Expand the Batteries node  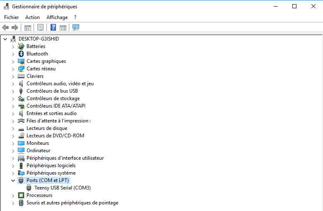click(13, 47)
